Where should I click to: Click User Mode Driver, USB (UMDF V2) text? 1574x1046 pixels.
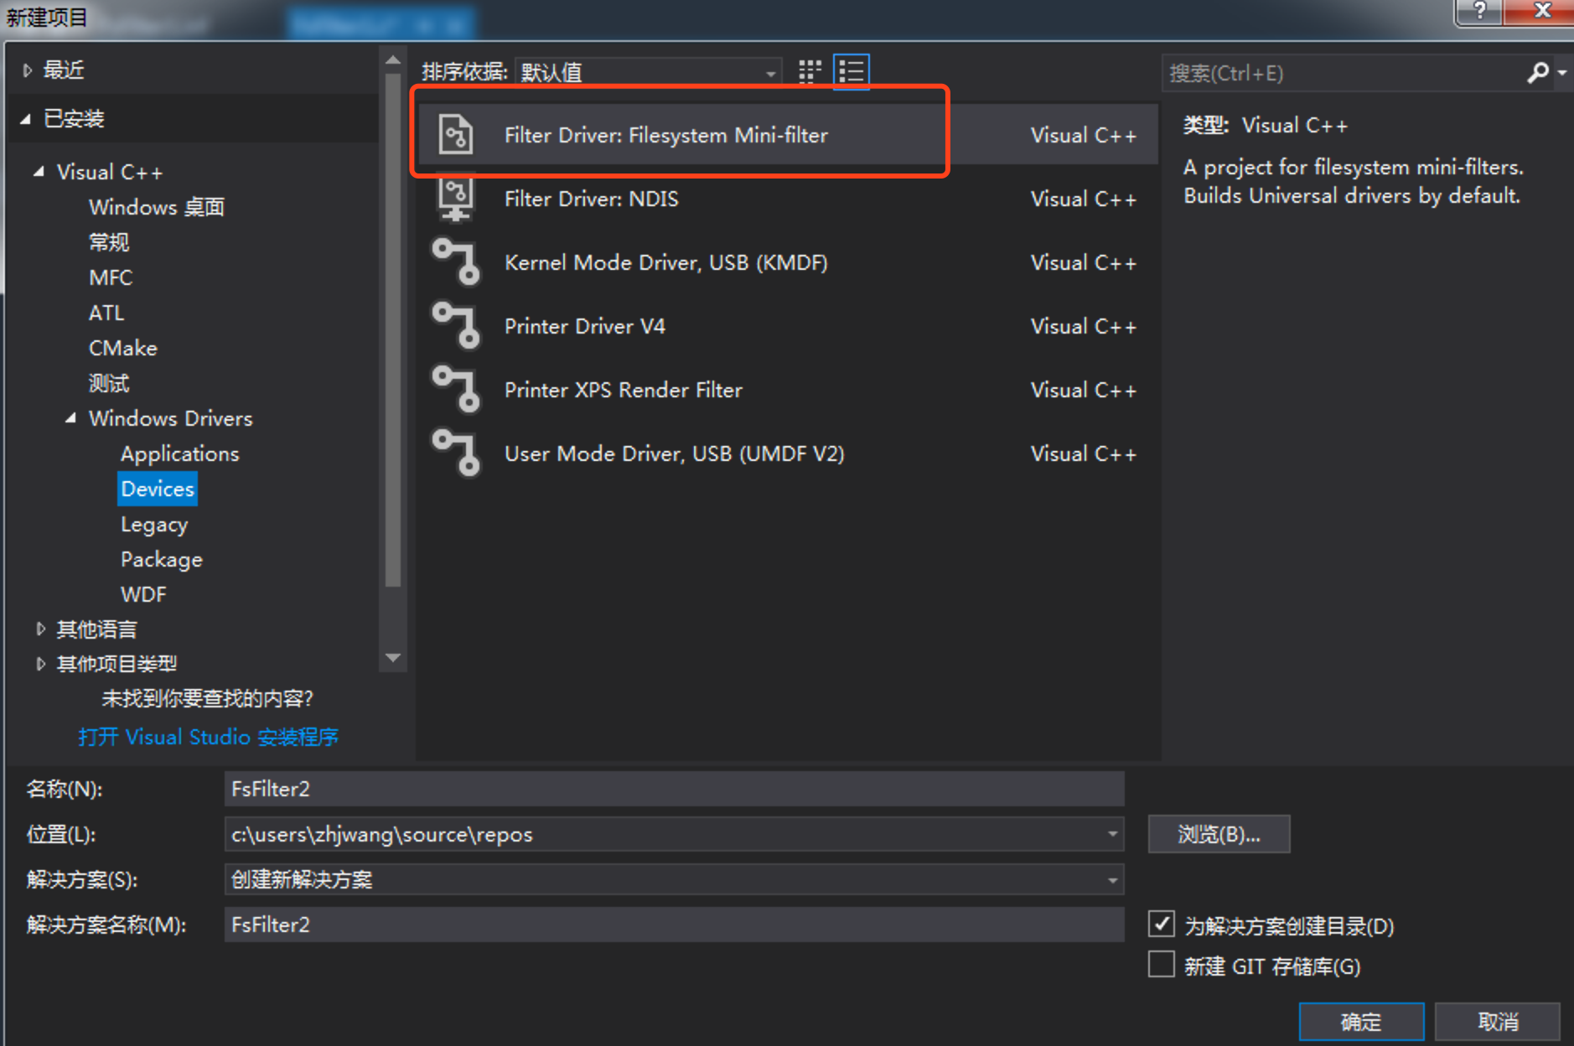click(675, 453)
